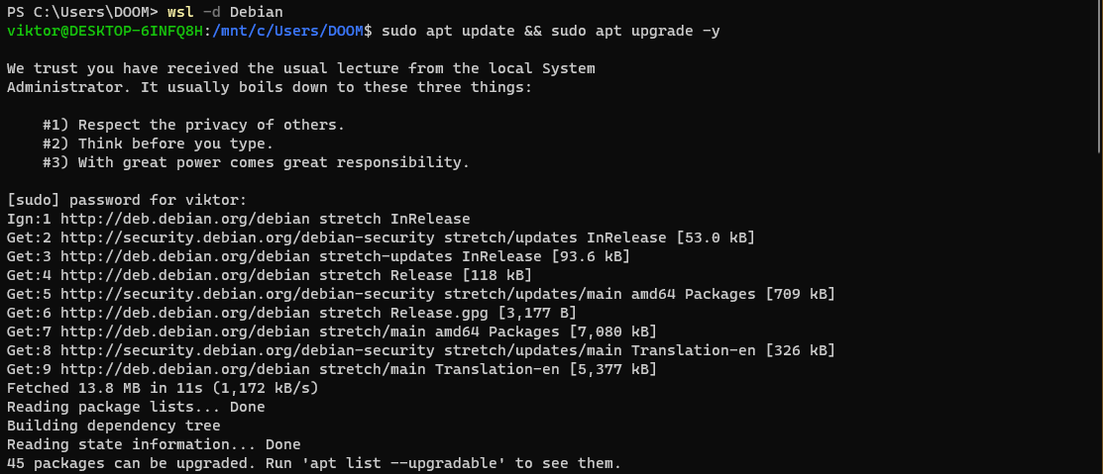Click the '#3) With great power' line
1103x474 pixels.
click(x=256, y=163)
